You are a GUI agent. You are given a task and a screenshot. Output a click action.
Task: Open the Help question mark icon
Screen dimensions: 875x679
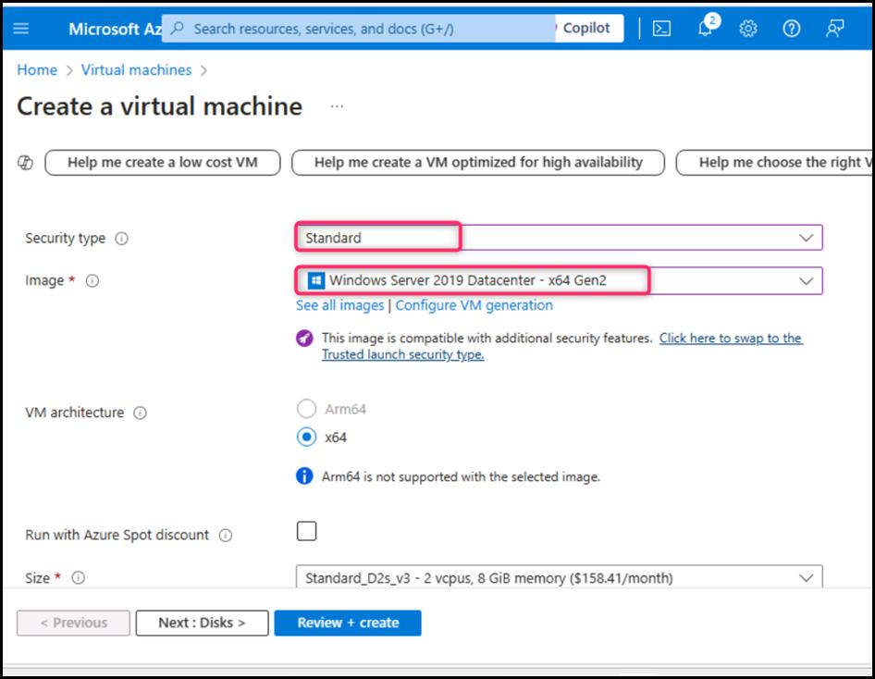(x=791, y=29)
